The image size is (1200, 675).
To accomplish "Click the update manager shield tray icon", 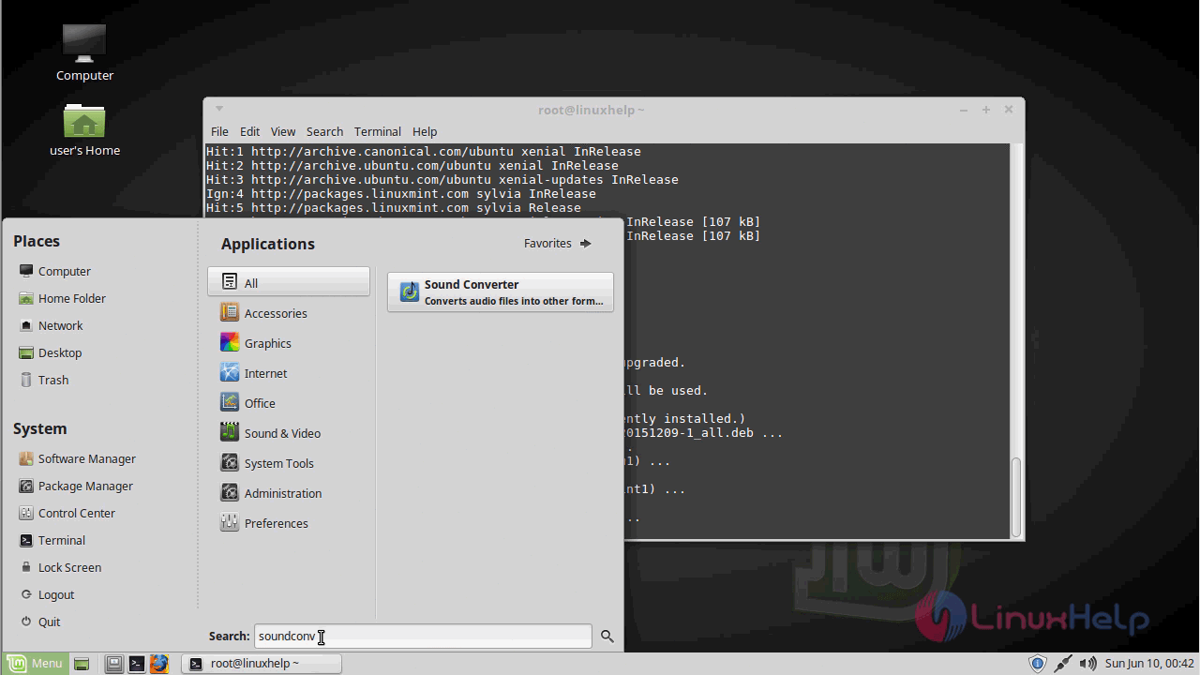I will pyautogui.click(x=1038, y=664).
